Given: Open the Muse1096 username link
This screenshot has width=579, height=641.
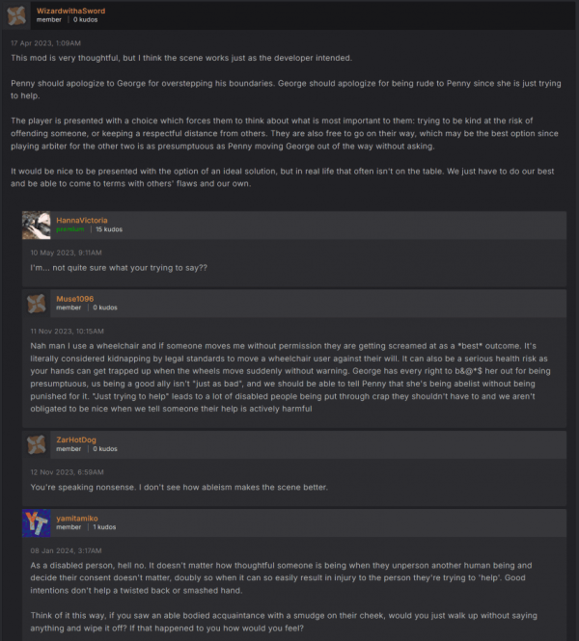Looking at the screenshot, I should 75,299.
